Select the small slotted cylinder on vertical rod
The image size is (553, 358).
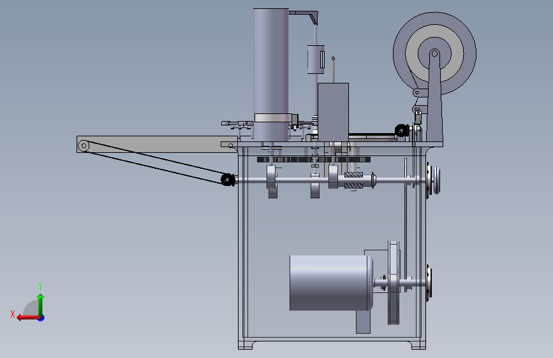click(x=316, y=59)
